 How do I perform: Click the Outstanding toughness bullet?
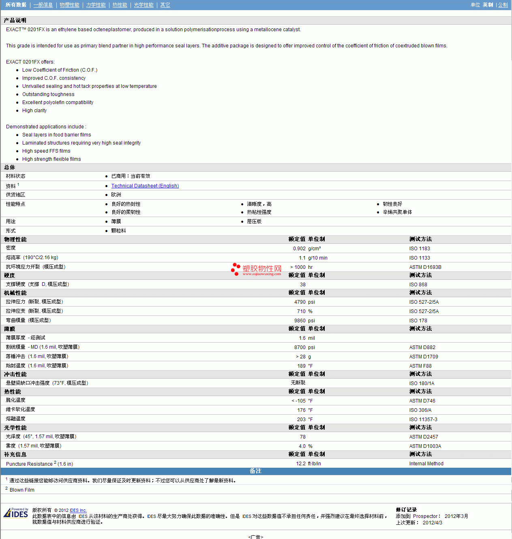tap(48, 94)
